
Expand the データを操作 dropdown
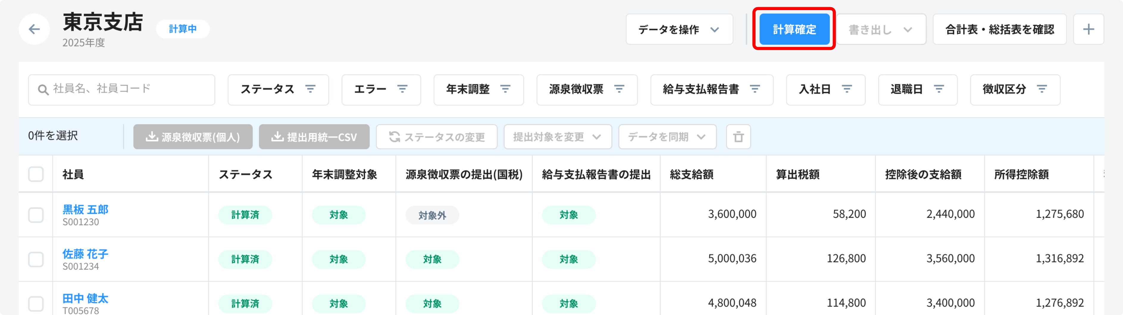tap(679, 29)
